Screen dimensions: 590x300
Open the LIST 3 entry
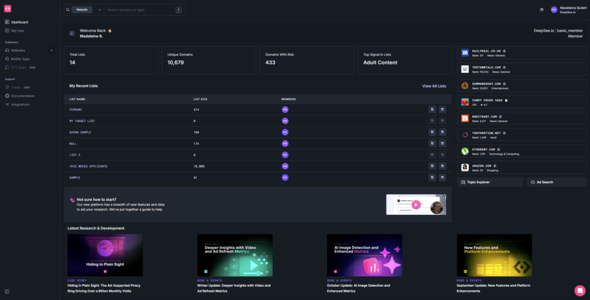tap(75, 155)
